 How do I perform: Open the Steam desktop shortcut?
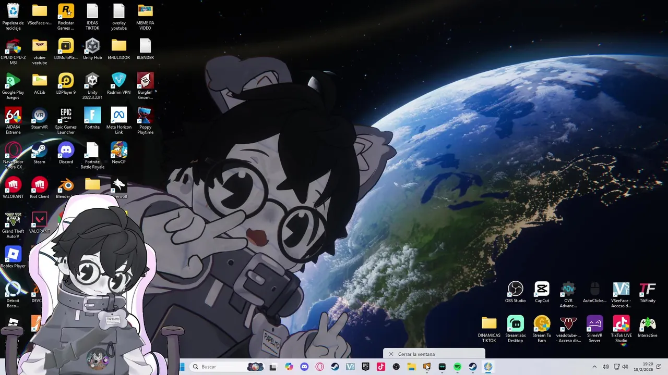click(40, 153)
